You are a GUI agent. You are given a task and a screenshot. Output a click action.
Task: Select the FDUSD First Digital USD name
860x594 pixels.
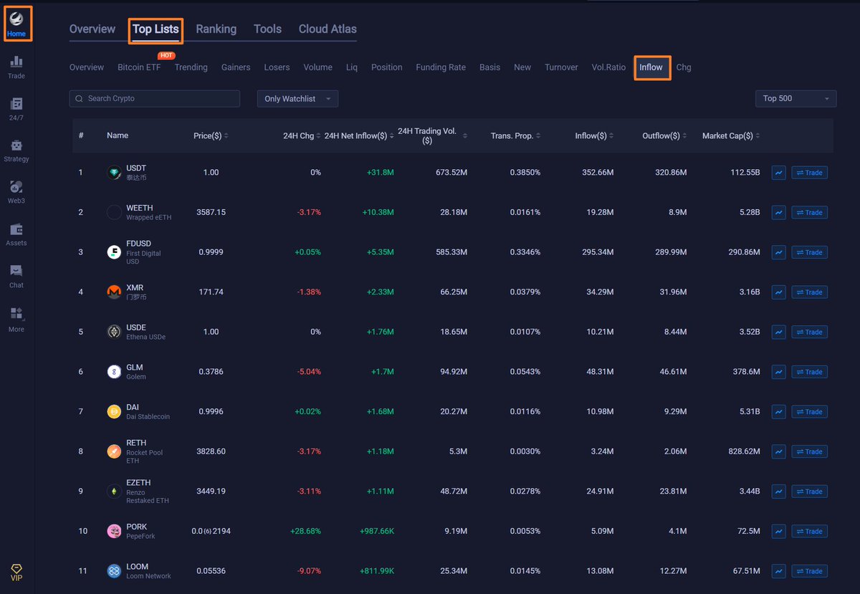[x=143, y=252]
